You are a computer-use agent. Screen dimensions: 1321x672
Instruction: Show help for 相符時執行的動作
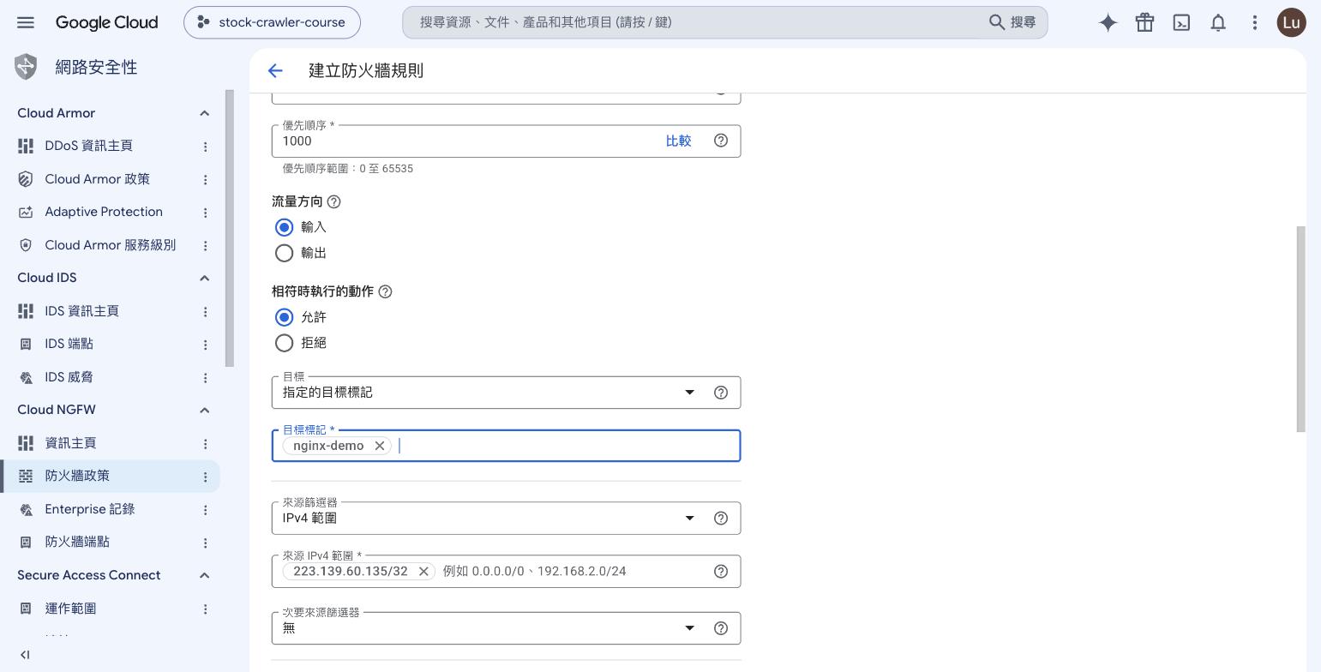point(385,291)
